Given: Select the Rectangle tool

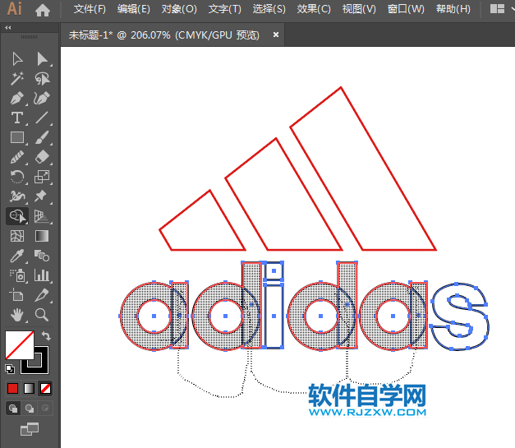Looking at the screenshot, I should click(17, 137).
